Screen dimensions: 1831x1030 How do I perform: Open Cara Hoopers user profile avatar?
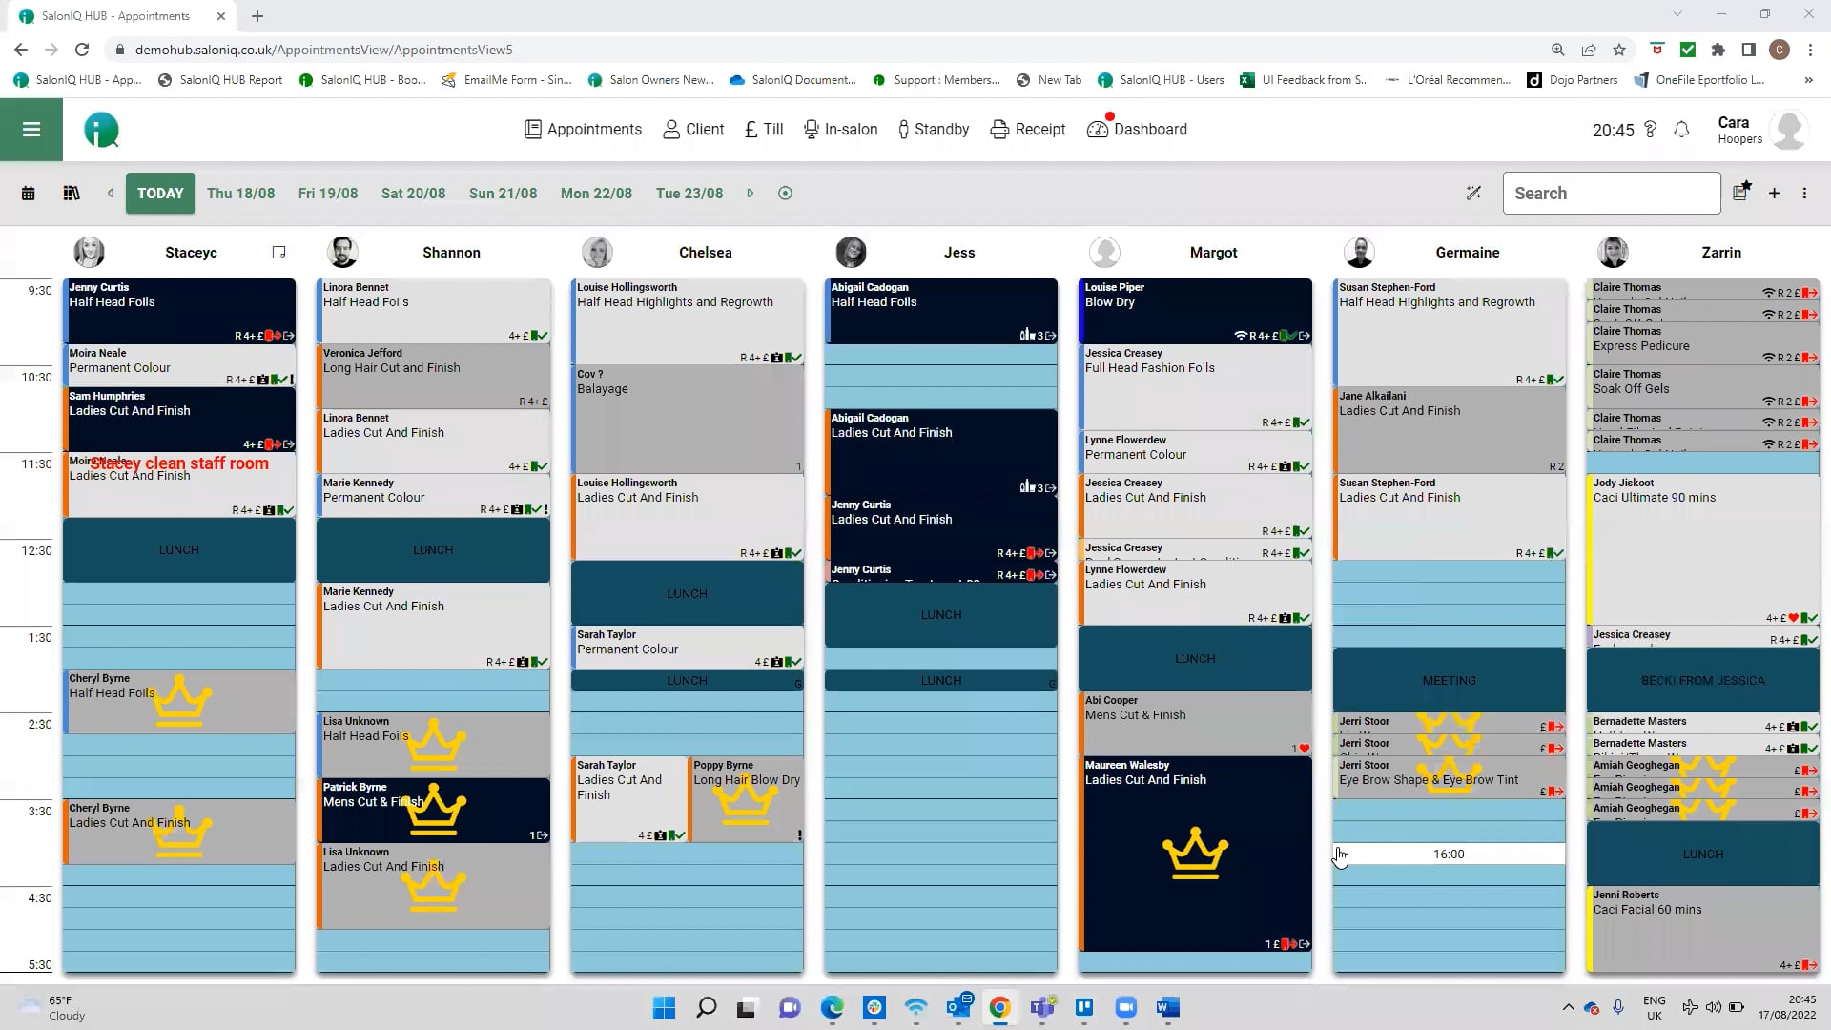click(1788, 130)
